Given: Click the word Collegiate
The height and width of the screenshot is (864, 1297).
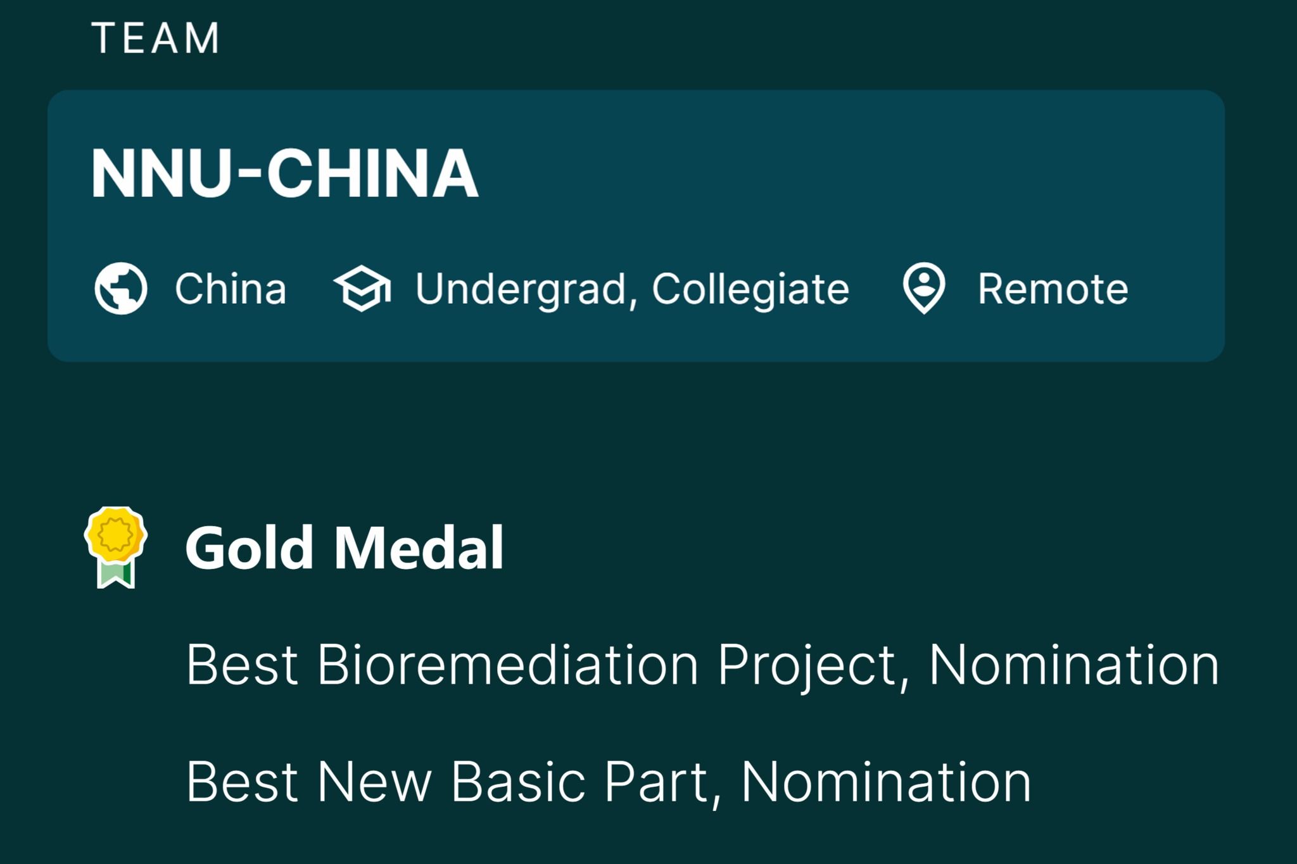Looking at the screenshot, I should (x=750, y=289).
